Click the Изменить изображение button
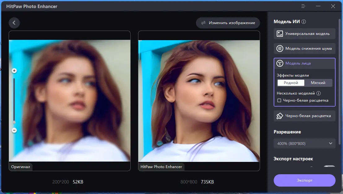 (x=228, y=23)
